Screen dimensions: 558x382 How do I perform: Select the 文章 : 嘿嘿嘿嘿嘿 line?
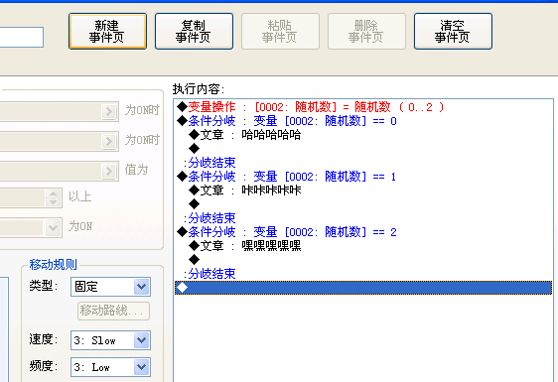point(363,246)
